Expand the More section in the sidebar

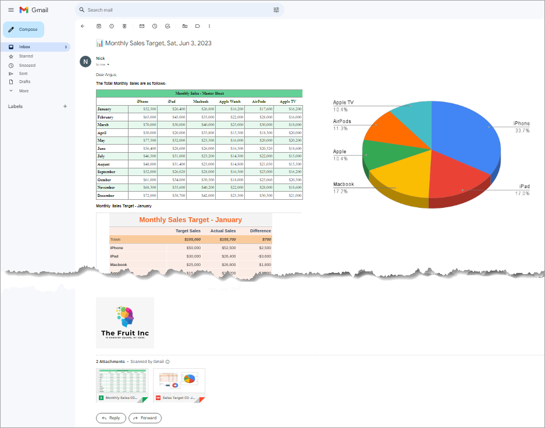(x=23, y=90)
